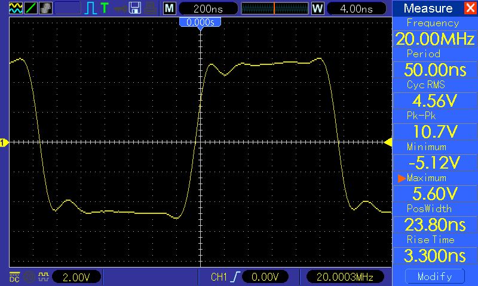Click the 200ns main timebase value
The width and height of the screenshot is (478, 286).
[x=208, y=9]
